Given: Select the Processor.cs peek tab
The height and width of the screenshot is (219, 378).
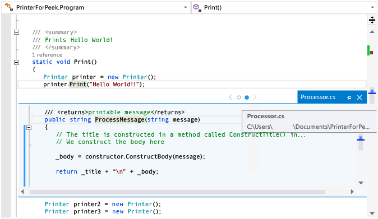Looking at the screenshot, I should [x=318, y=97].
